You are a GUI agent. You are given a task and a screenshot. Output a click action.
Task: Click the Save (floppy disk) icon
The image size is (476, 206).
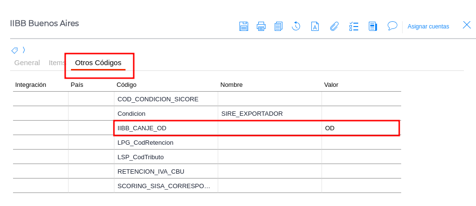point(244,26)
